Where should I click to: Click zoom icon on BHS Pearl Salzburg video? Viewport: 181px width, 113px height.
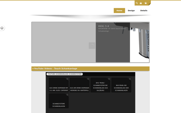[109, 79]
